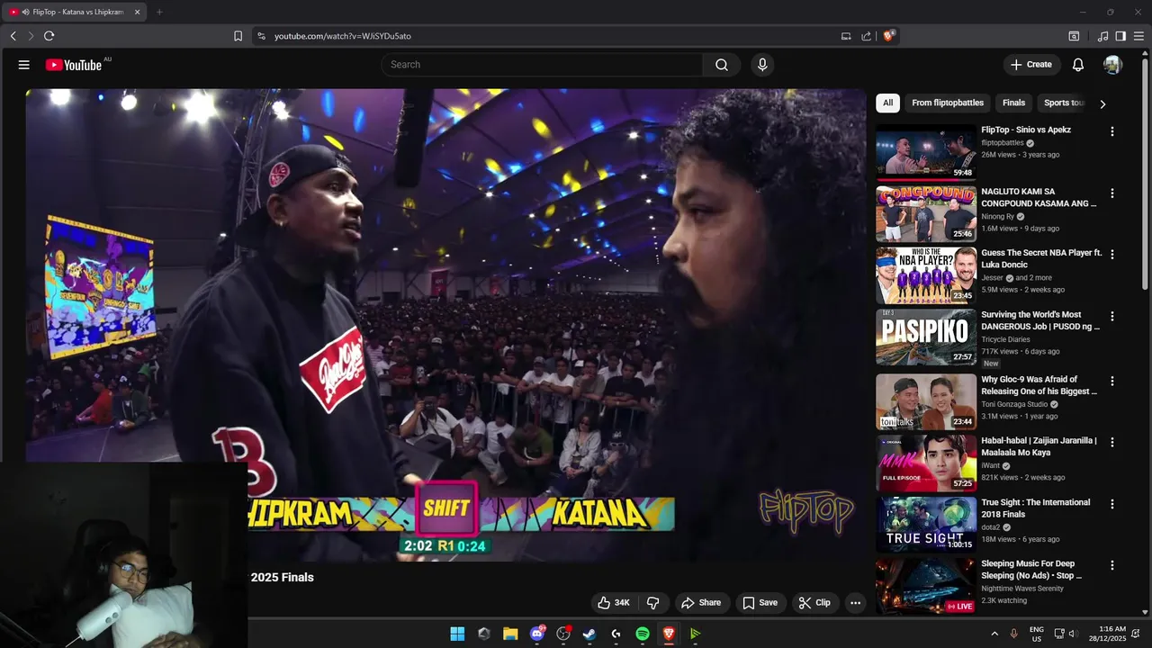This screenshot has width=1152, height=648.
Task: Like the video (34K)
Action: coord(614,603)
